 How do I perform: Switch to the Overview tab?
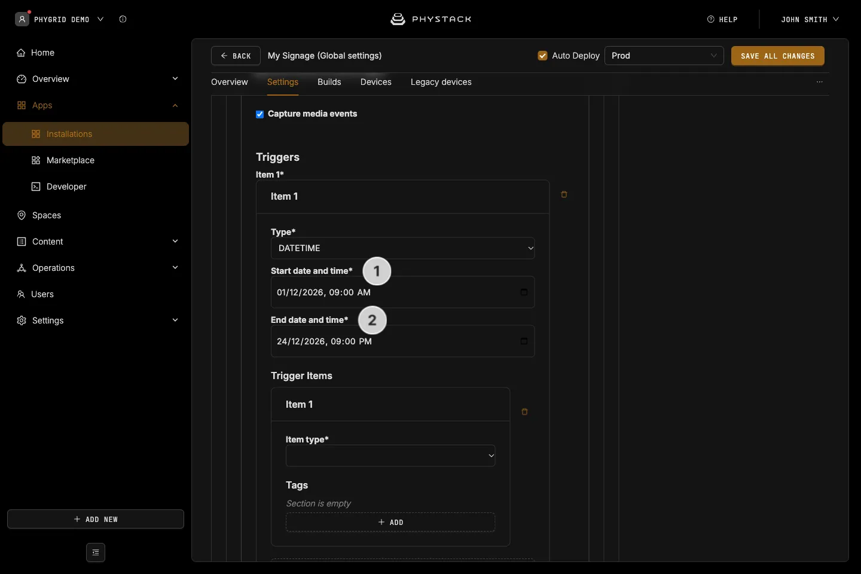(230, 82)
